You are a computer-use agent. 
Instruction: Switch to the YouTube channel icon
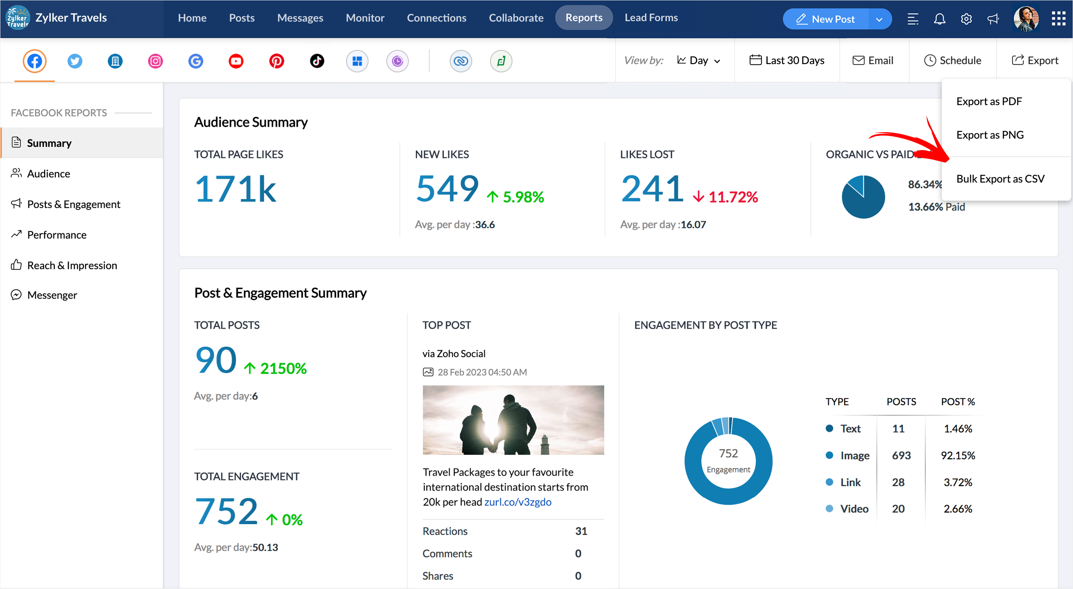(236, 61)
